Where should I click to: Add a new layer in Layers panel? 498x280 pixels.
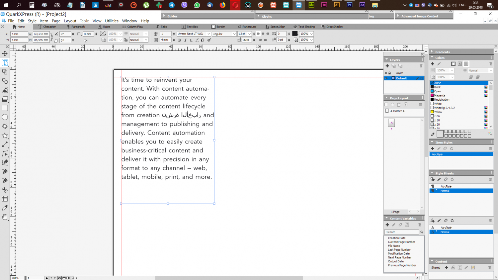pyautogui.click(x=387, y=66)
